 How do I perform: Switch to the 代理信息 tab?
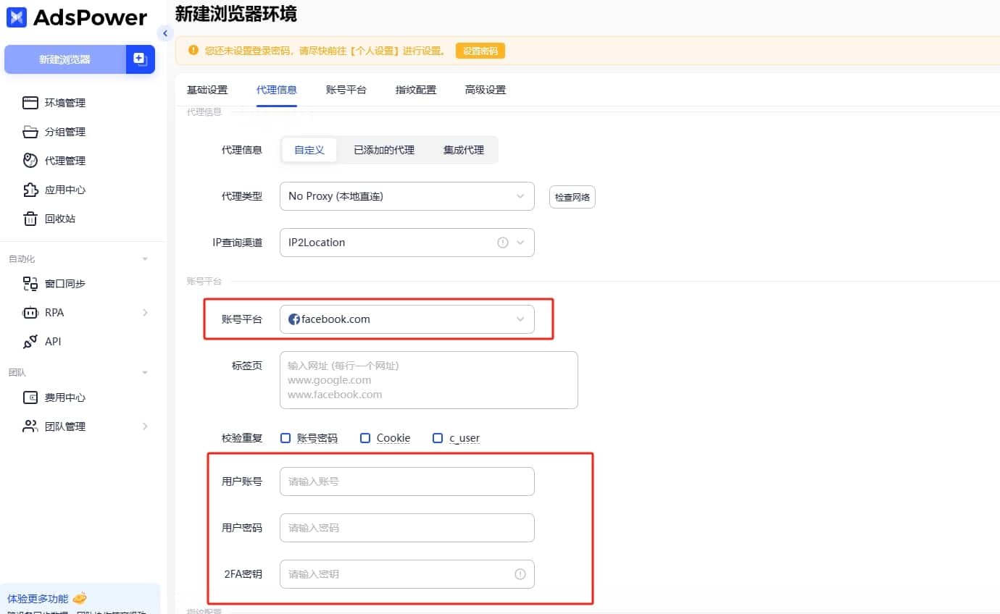[x=277, y=90]
